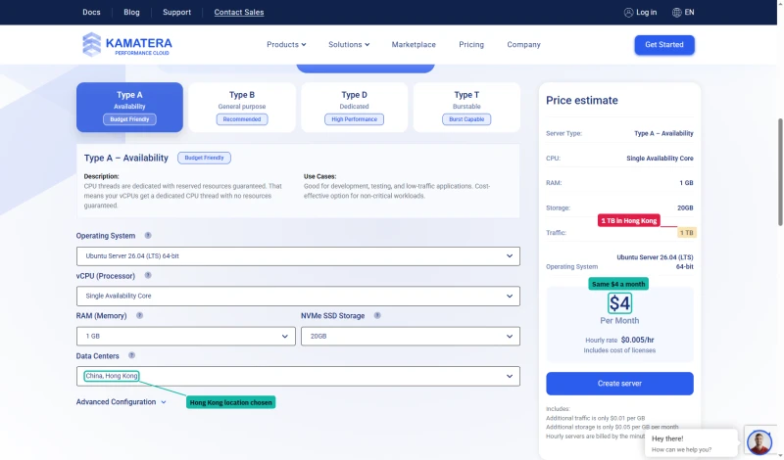Image resolution: width=784 pixels, height=460 pixels.
Task: Click 'Additional traffic is only $0.01 per GB' text
Action: pos(595,418)
